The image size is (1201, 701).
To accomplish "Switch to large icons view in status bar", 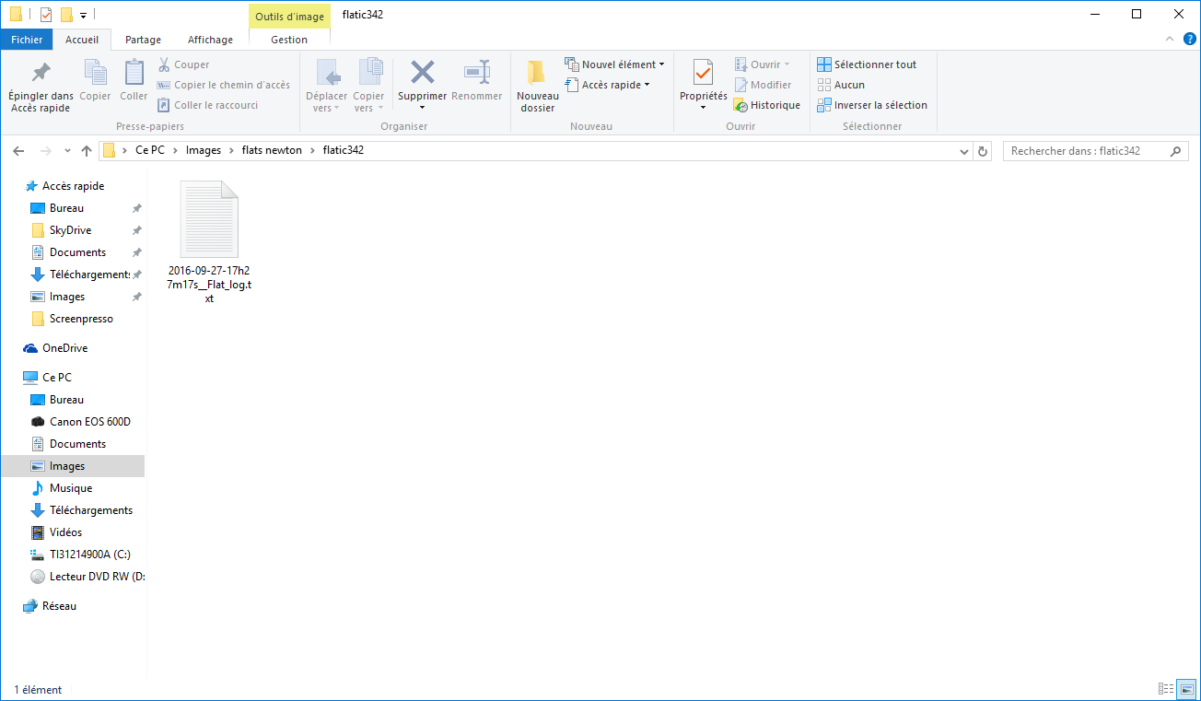I will (x=1187, y=689).
